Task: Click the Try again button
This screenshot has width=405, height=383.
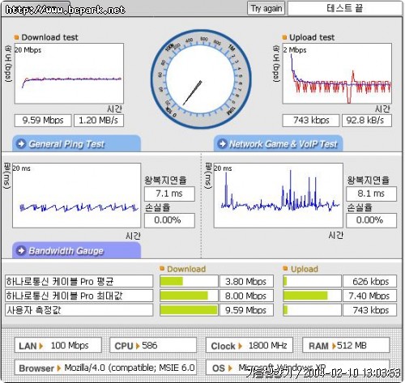Action: (x=266, y=9)
